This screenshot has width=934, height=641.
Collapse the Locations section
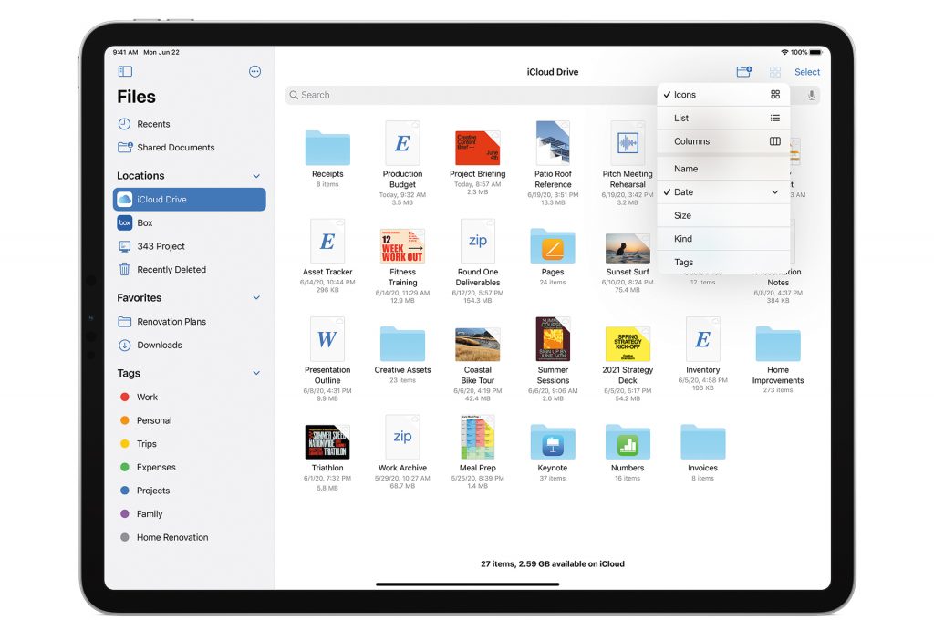256,176
